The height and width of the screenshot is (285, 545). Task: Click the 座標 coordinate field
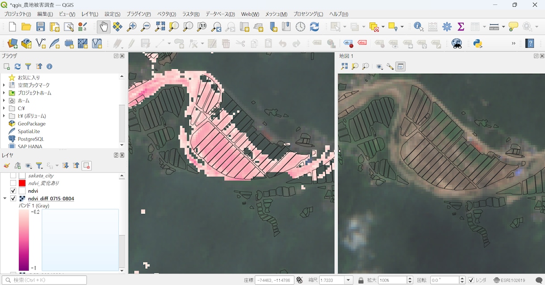coord(274,280)
